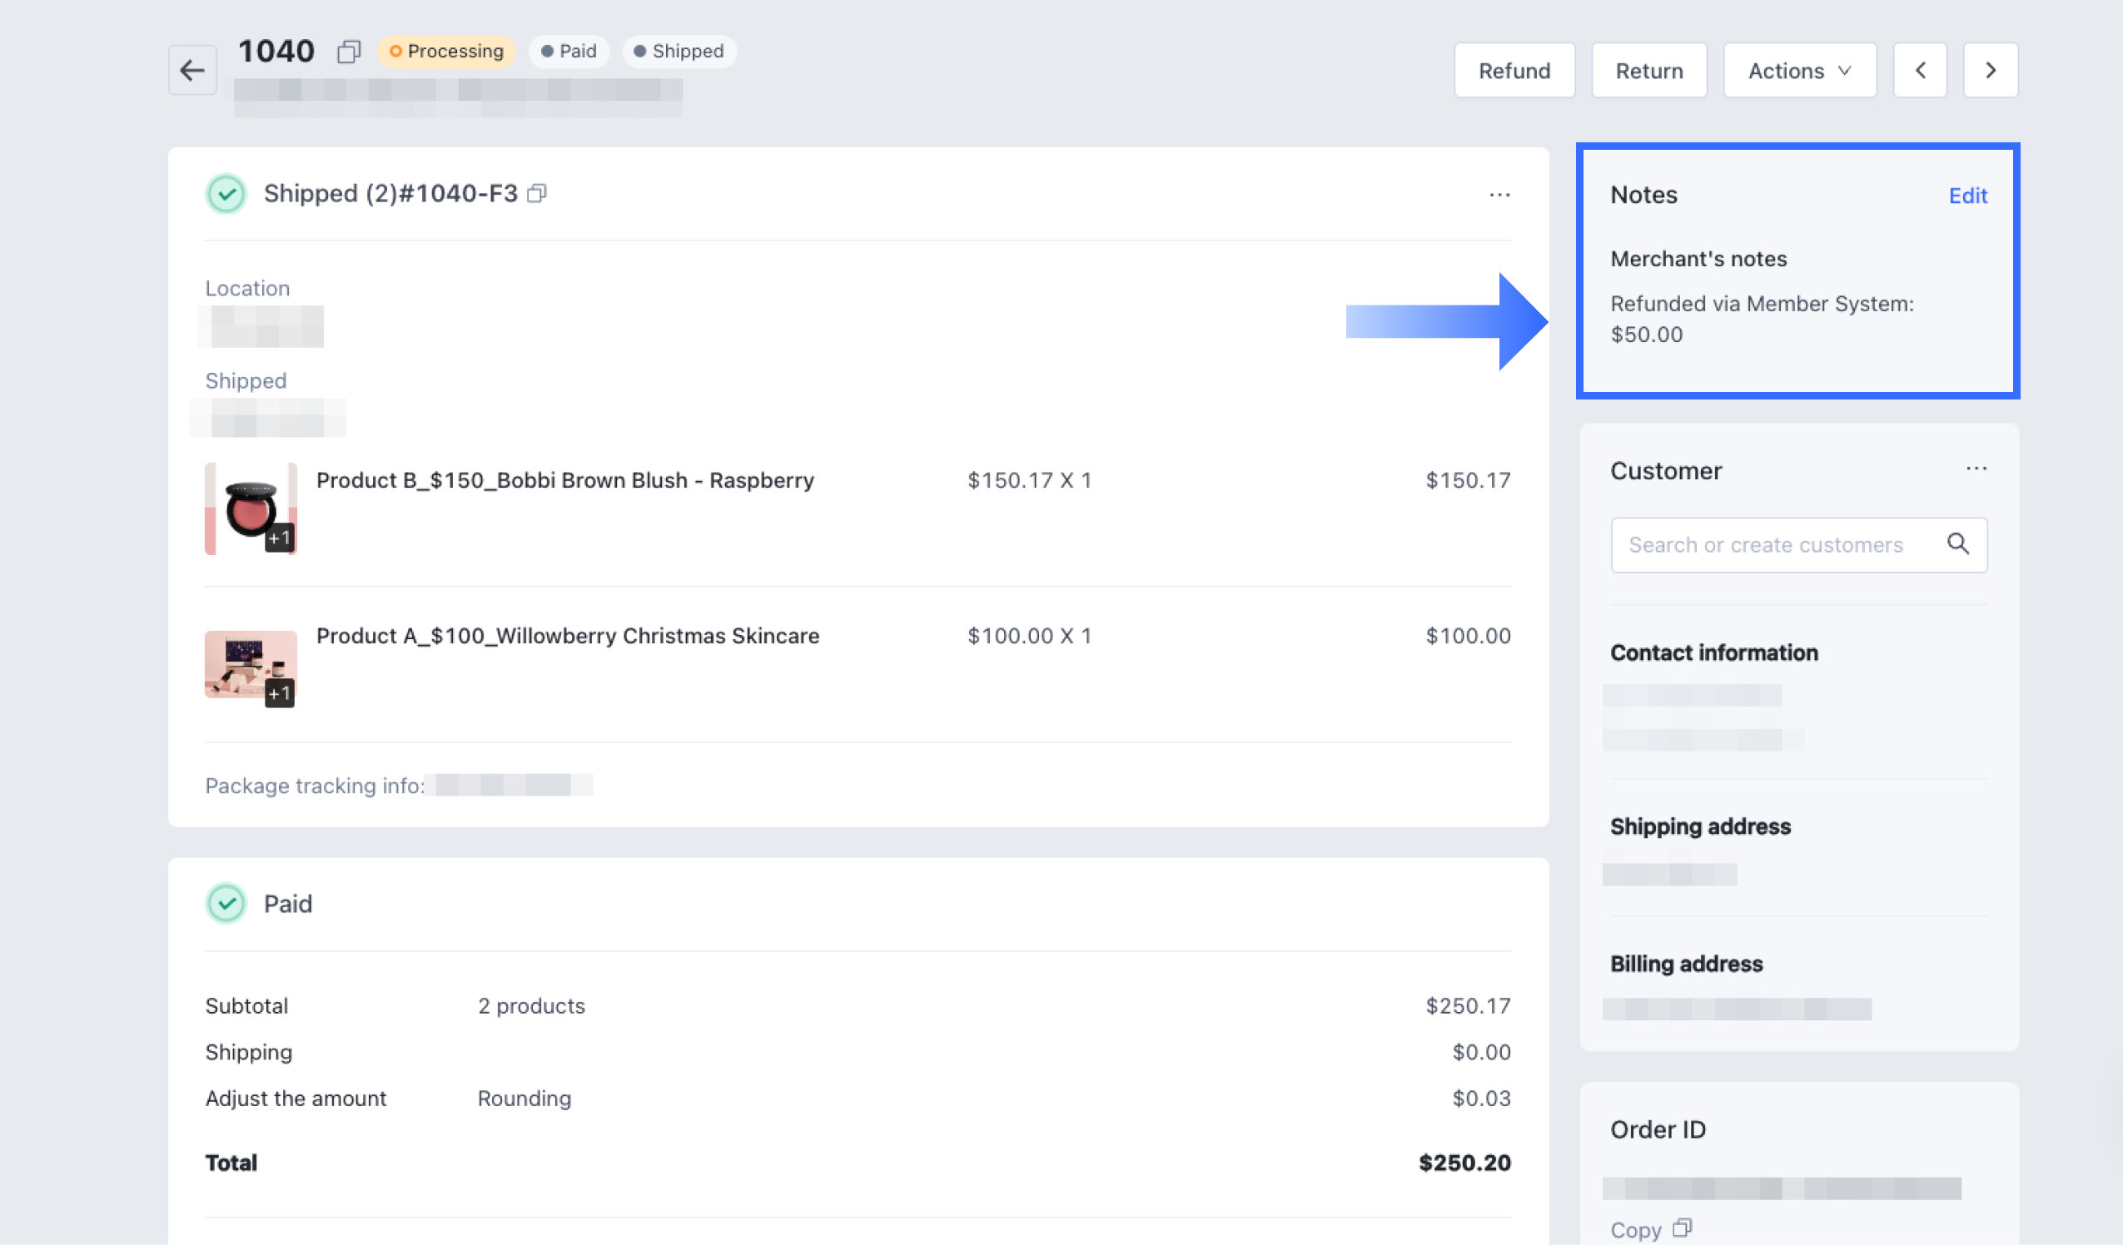The height and width of the screenshot is (1245, 2123).
Task: Go to next order arrow
Action: (1990, 71)
